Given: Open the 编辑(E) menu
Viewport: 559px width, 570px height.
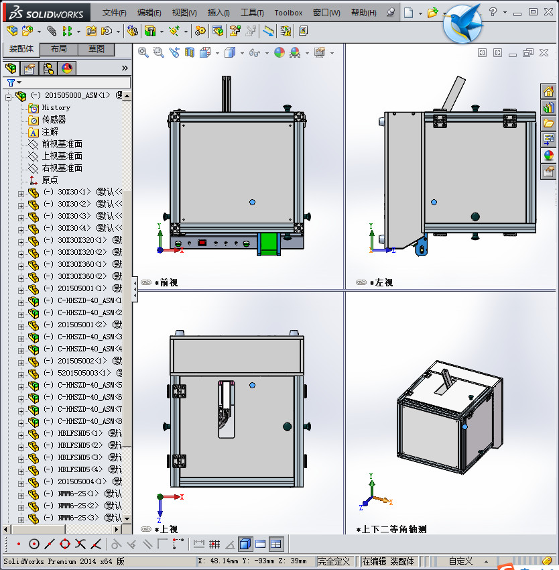Looking at the screenshot, I should tap(149, 13).
